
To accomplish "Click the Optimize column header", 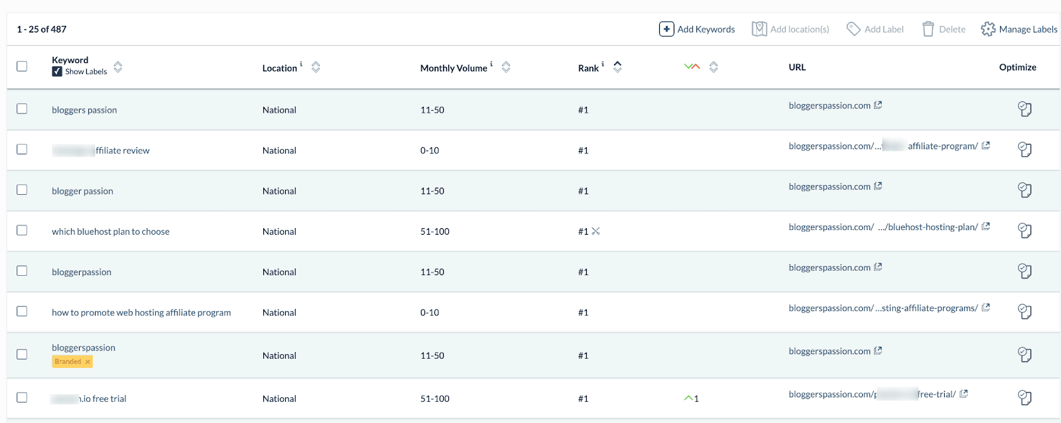I will (1018, 67).
